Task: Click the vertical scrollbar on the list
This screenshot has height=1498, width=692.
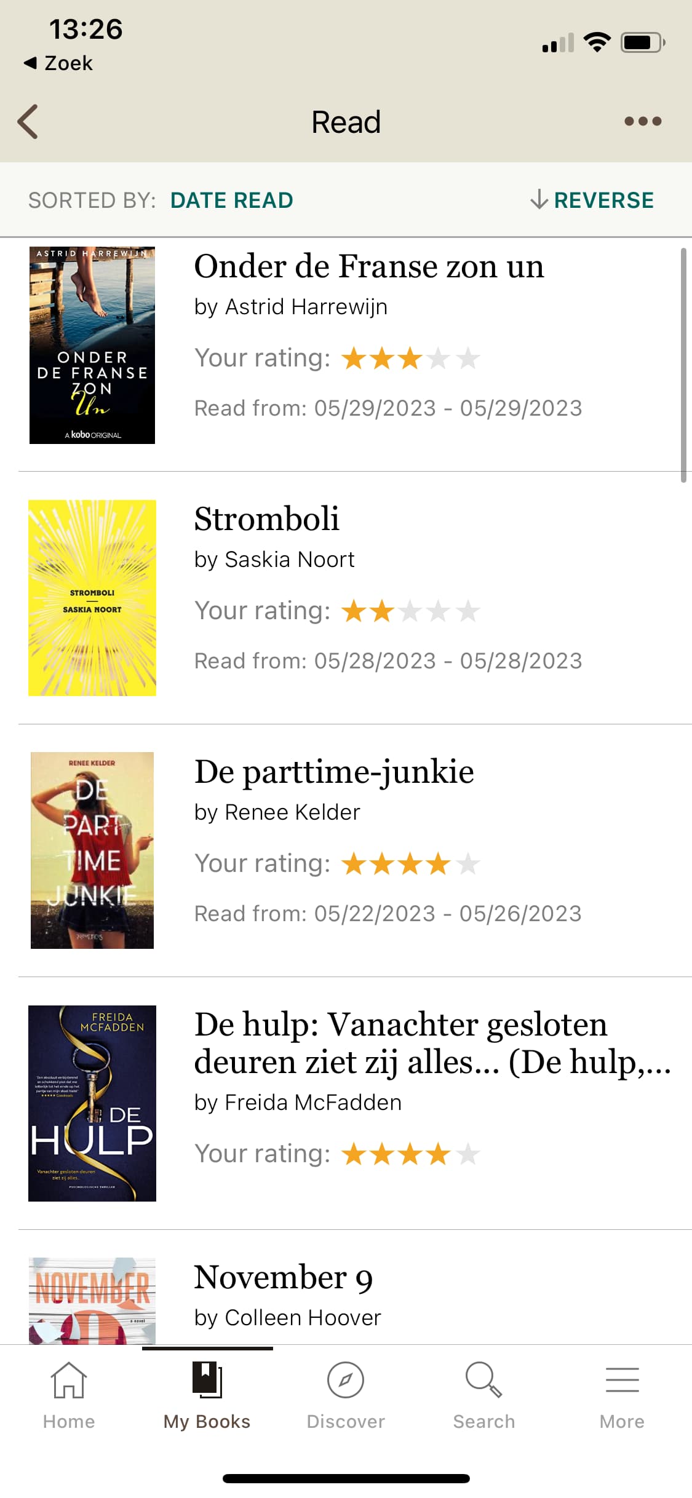Action: click(683, 365)
